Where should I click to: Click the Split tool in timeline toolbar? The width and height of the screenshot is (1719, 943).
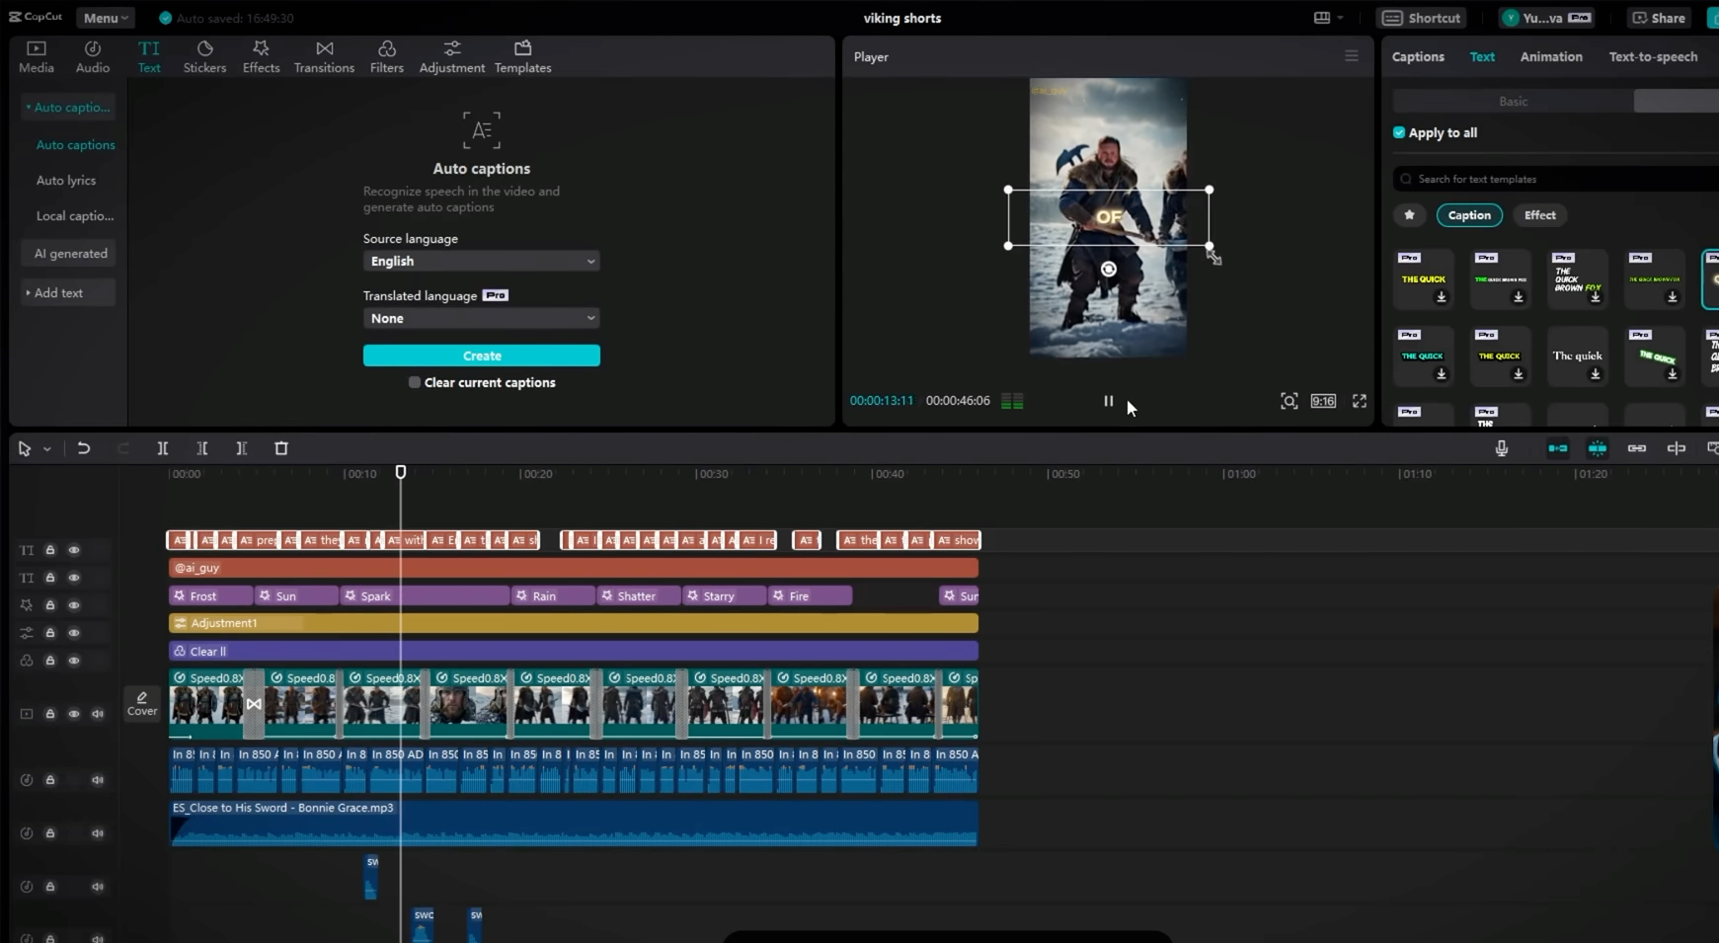tap(163, 448)
